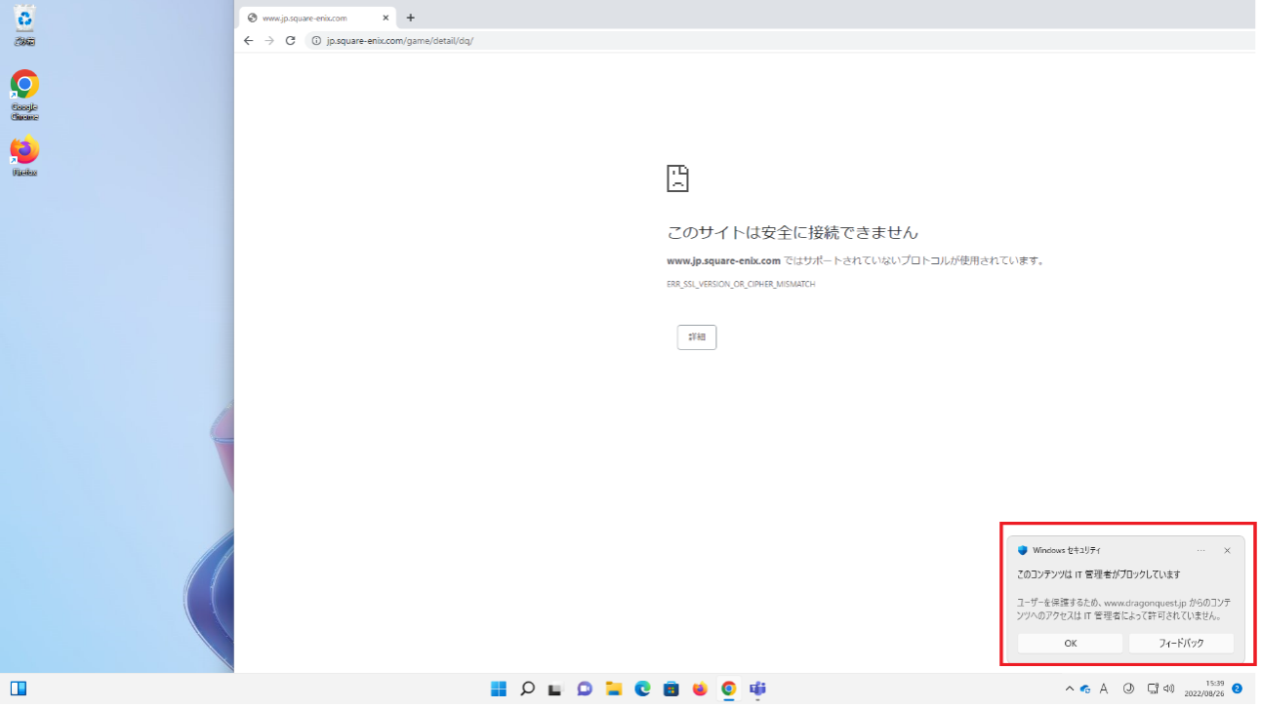Open notification center badge 2
Image resolution: width=1261 pixels, height=709 pixels.
tap(1237, 689)
